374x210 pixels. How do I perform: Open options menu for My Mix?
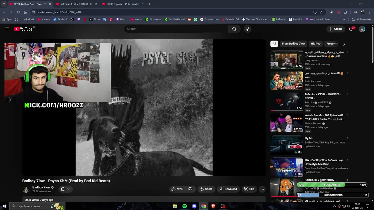pyautogui.click(x=347, y=139)
